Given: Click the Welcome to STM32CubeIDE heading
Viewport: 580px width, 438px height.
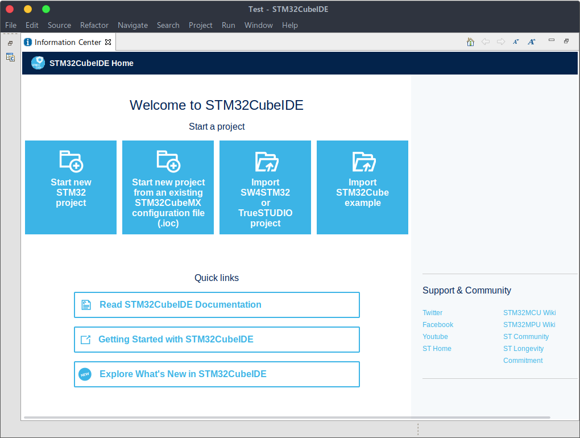Looking at the screenshot, I should [217, 105].
